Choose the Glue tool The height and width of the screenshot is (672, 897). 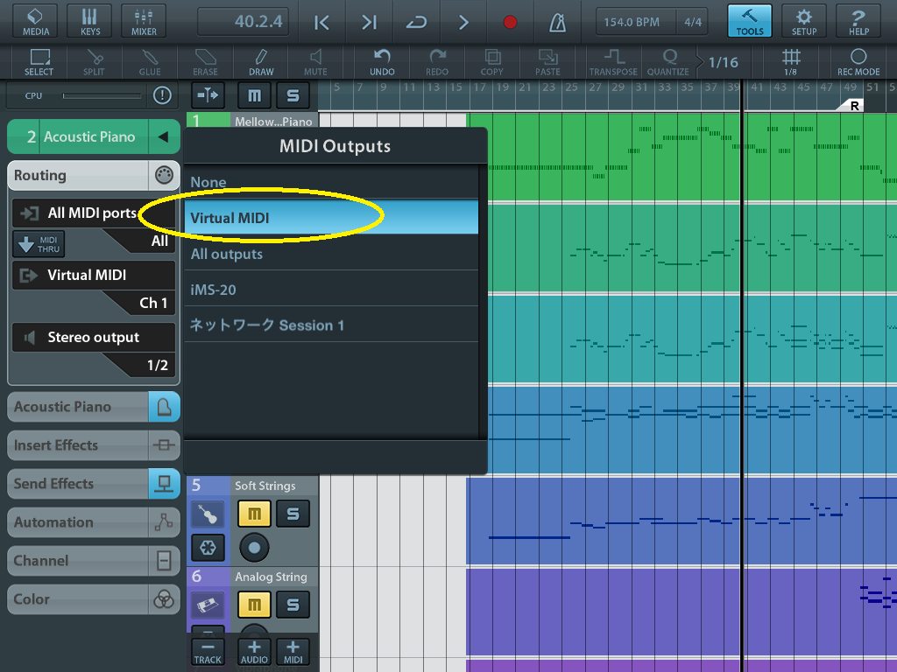[x=149, y=62]
